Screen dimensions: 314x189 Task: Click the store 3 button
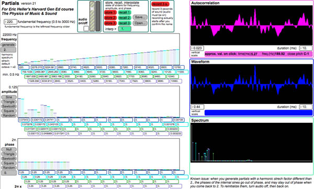tap(110, 23)
